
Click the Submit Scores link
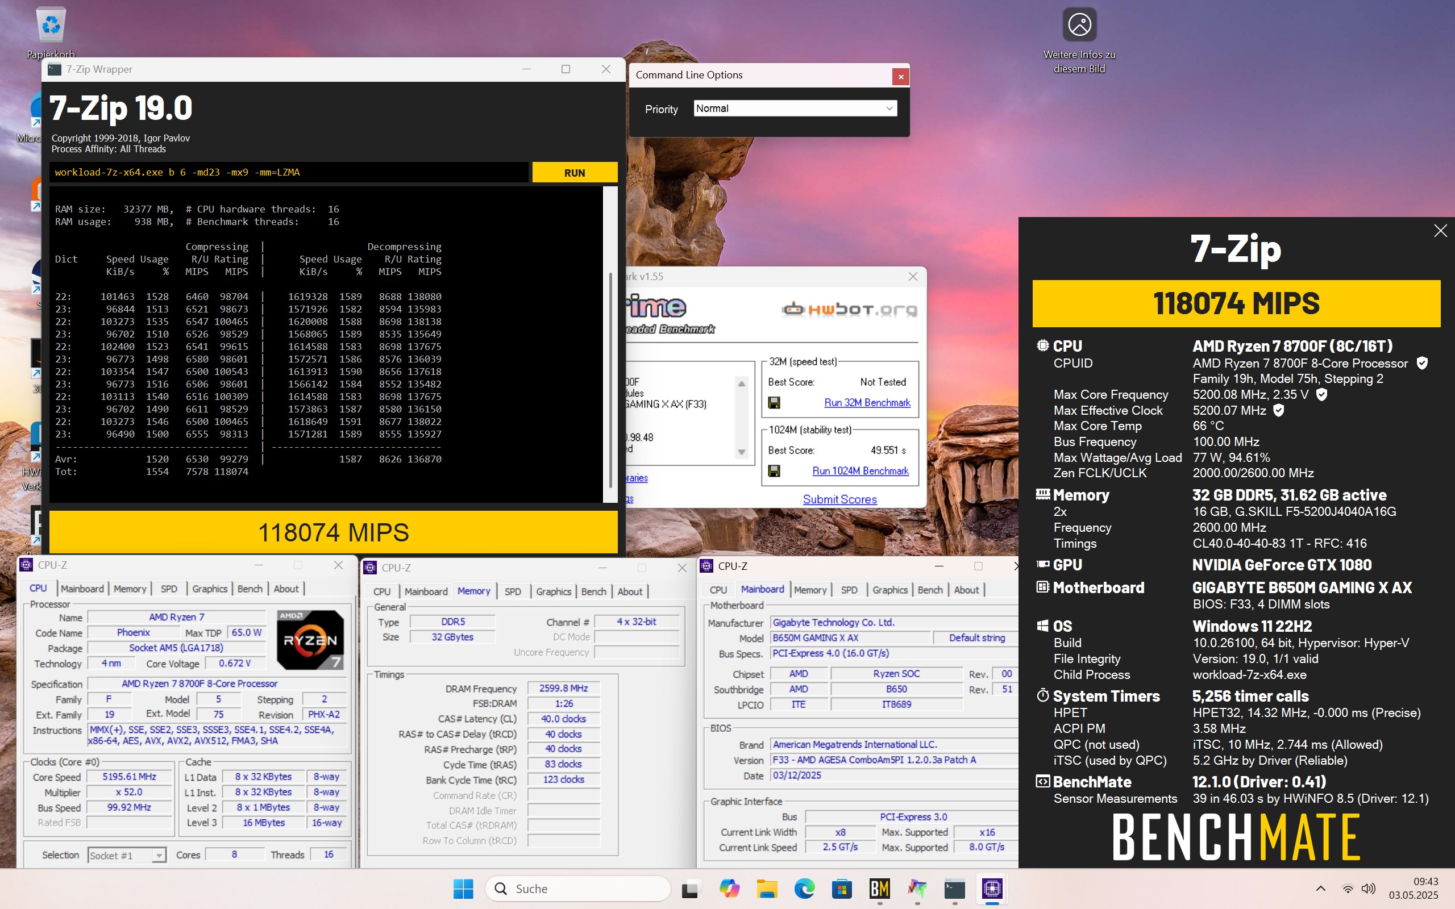coord(839,499)
